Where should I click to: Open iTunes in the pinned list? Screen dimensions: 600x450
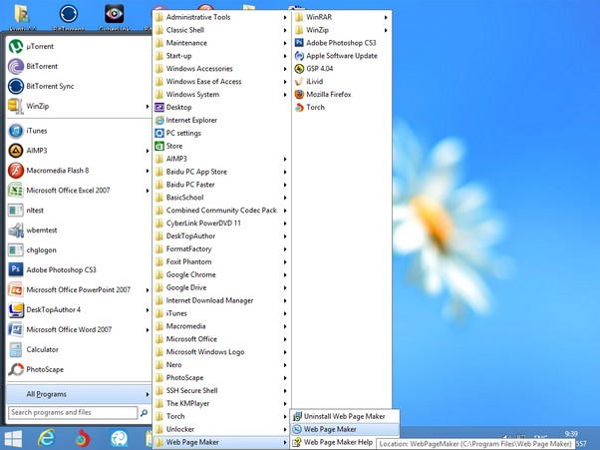click(x=79, y=131)
